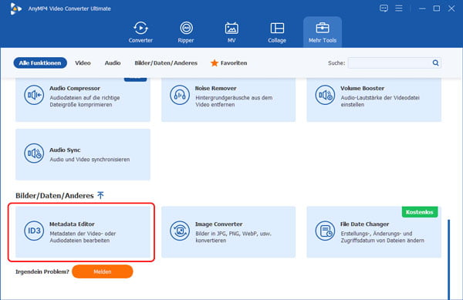Filter tools by Video

click(x=83, y=62)
